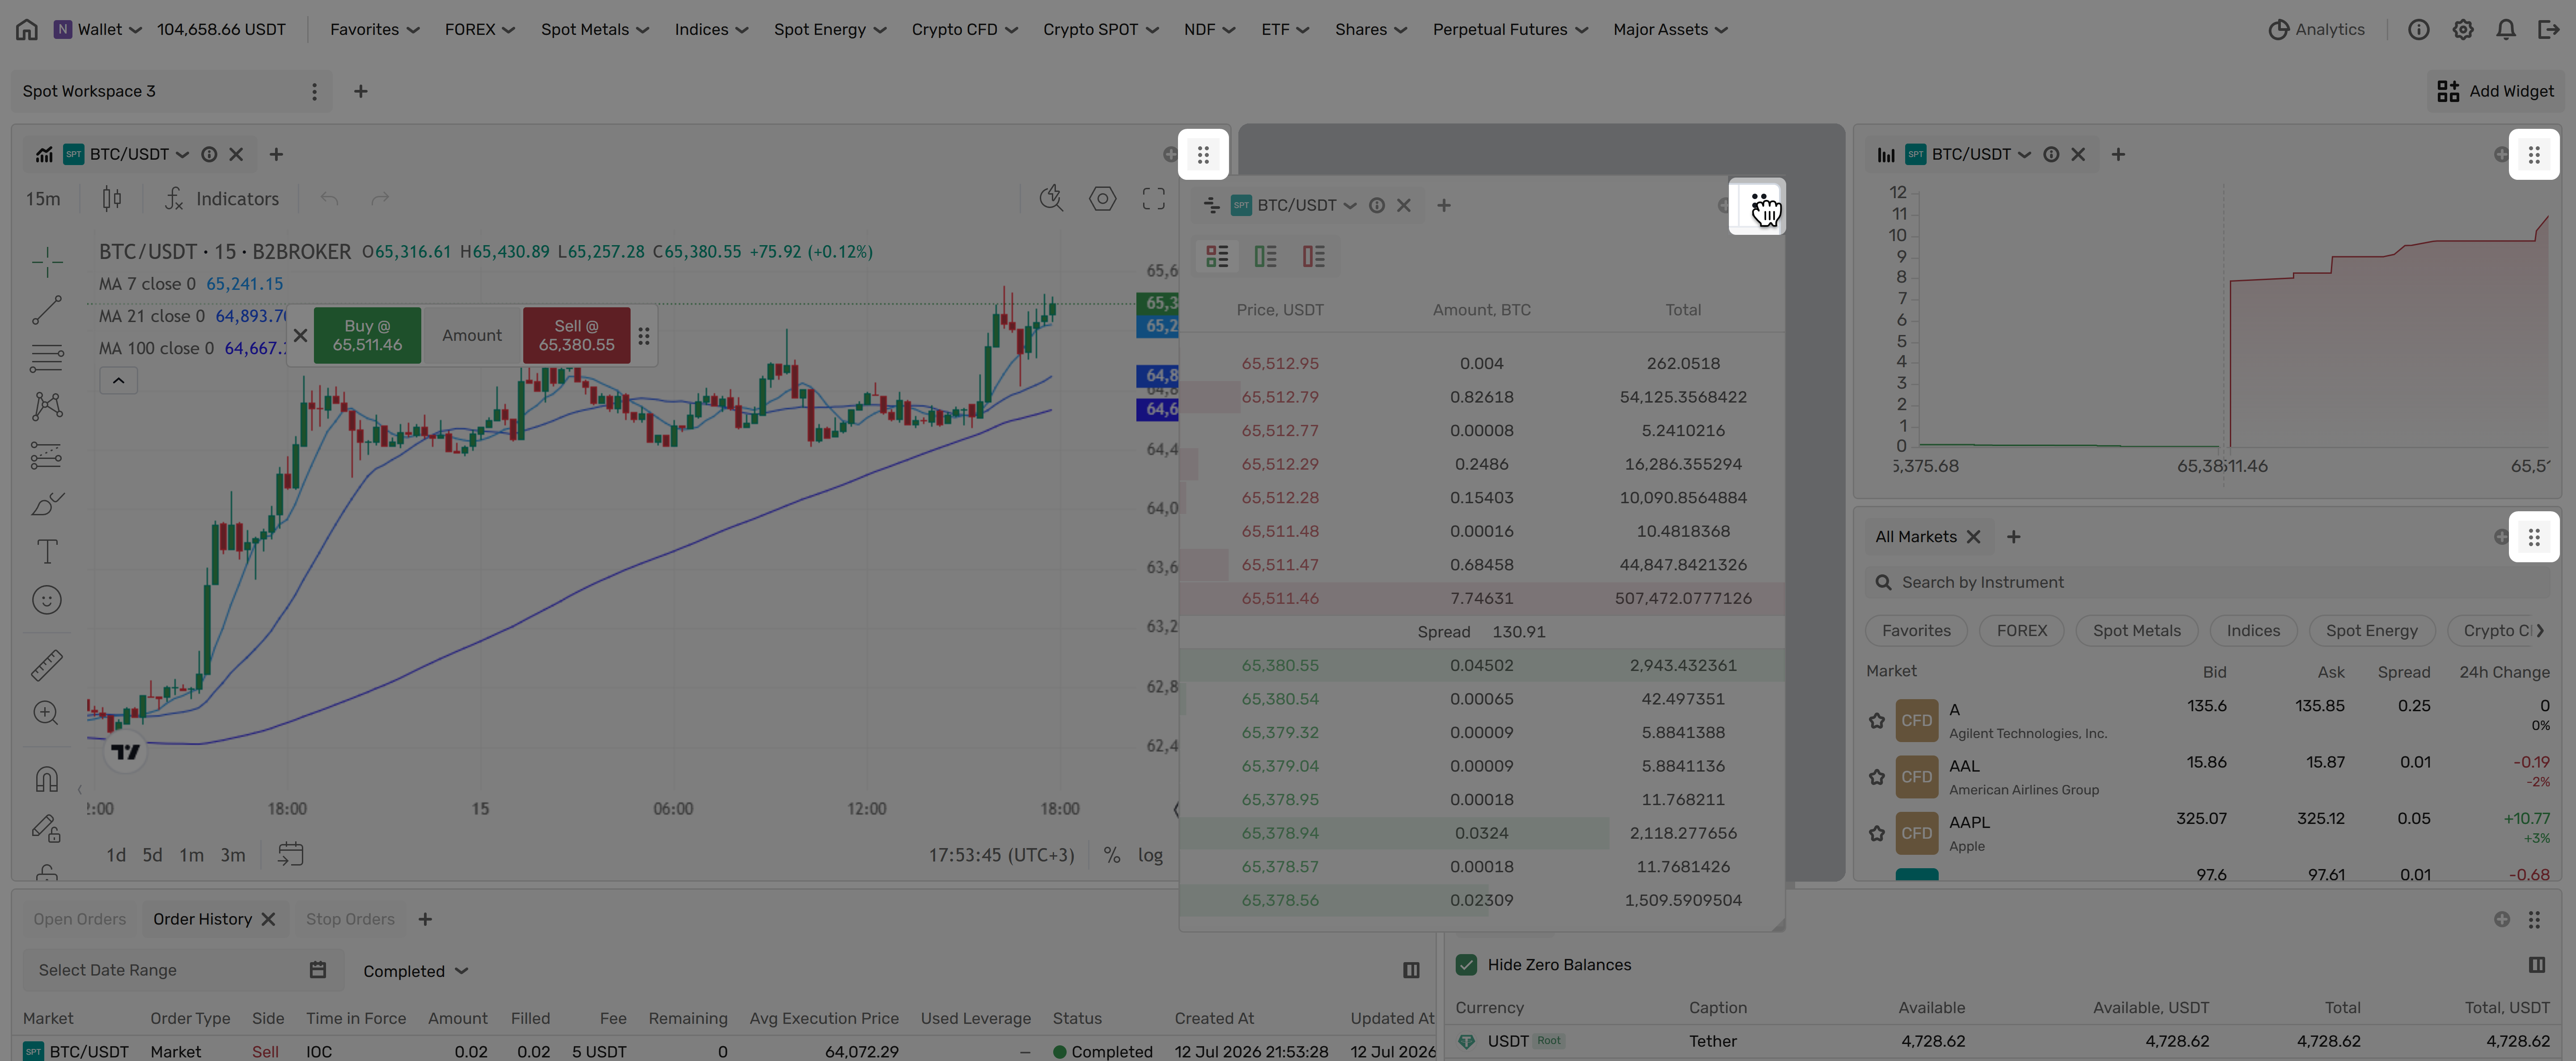The width and height of the screenshot is (2576, 1061).
Task: Enter fullscreen chart mode
Action: [1153, 199]
